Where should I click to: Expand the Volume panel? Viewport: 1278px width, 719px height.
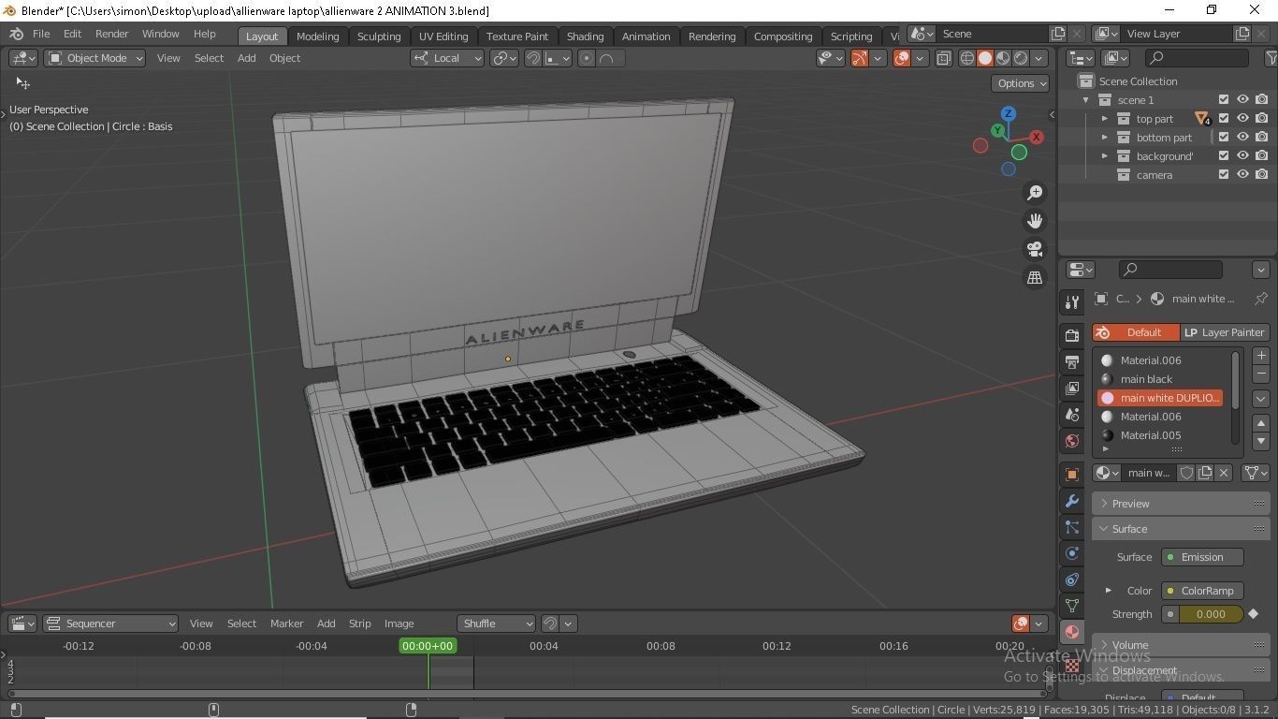1181,645
